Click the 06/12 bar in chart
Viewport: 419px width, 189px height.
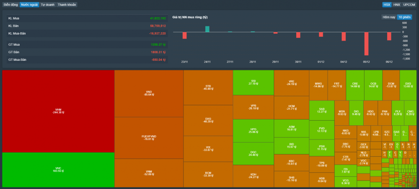389,36
